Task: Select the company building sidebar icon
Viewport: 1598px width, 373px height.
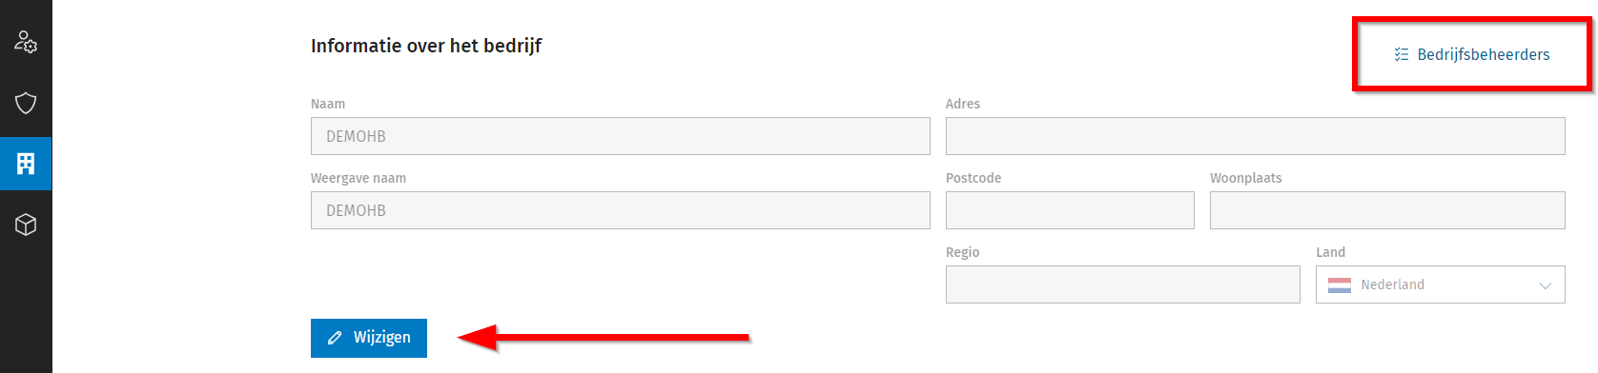Action: pos(26,164)
